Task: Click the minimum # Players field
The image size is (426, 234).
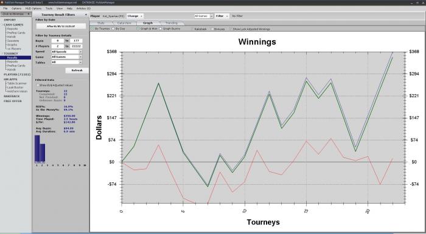Action: point(58,46)
